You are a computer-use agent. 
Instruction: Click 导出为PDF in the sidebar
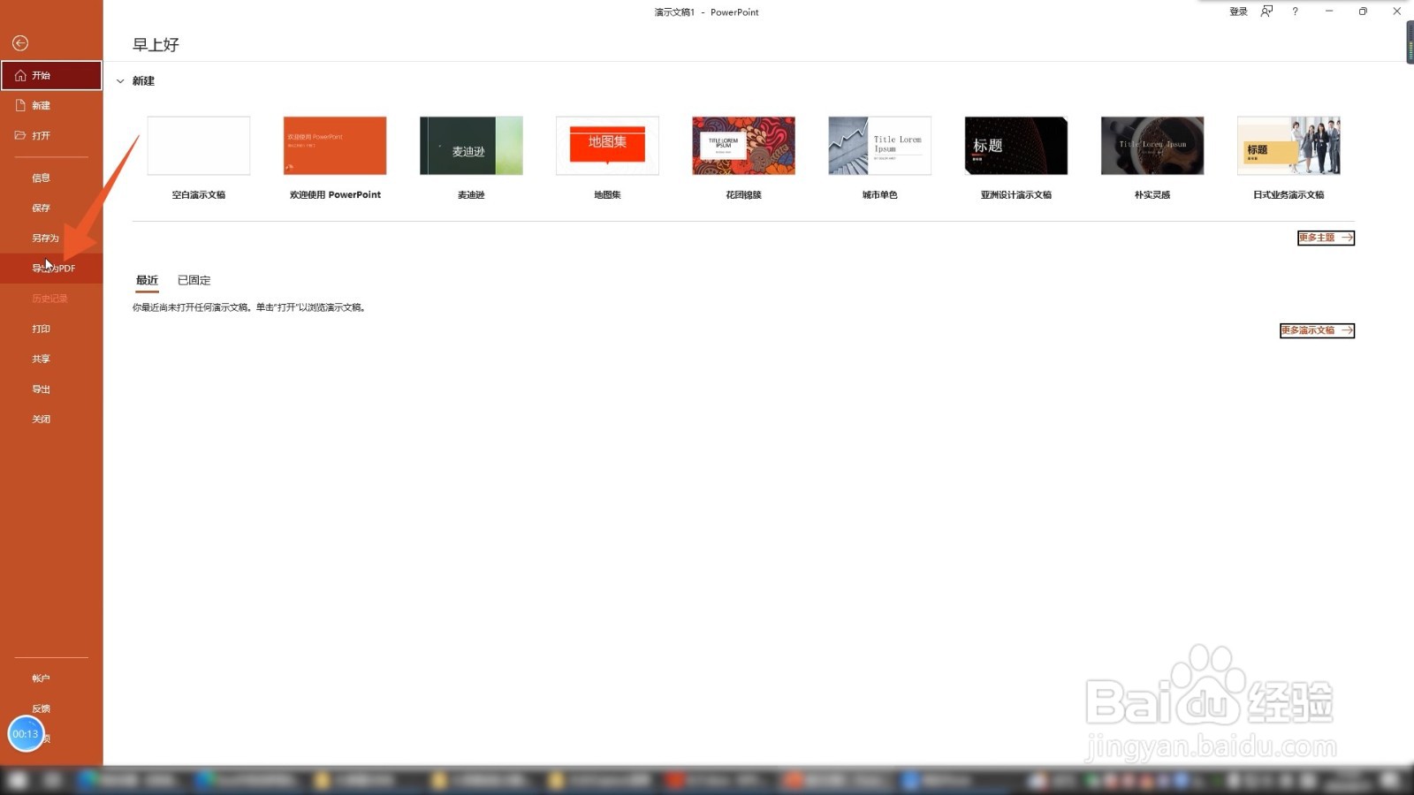point(51,268)
